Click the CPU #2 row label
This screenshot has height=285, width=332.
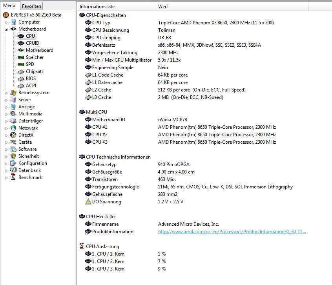(100, 135)
